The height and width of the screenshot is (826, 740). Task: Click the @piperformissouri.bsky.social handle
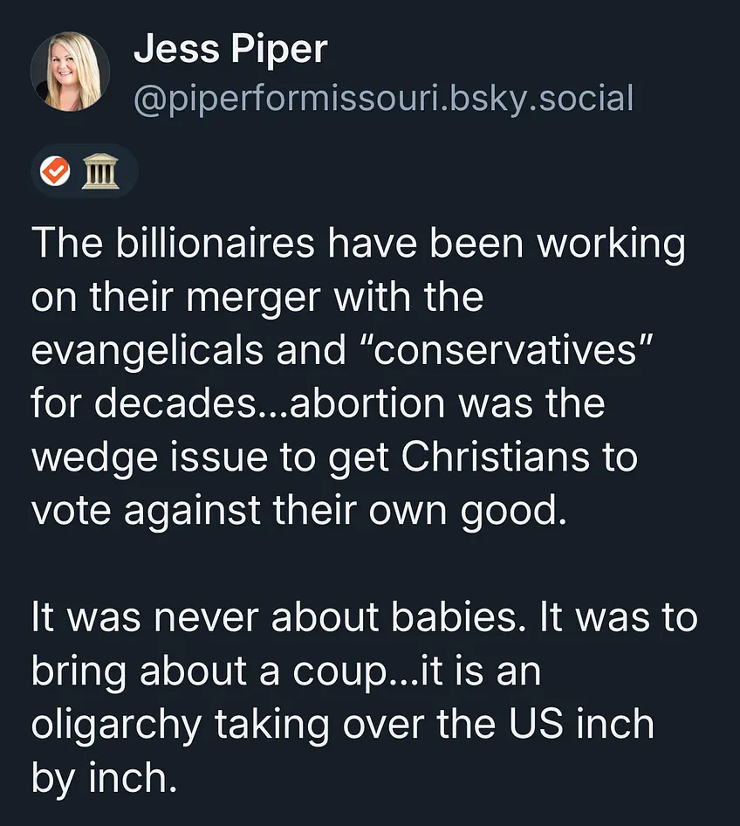pyautogui.click(x=382, y=99)
